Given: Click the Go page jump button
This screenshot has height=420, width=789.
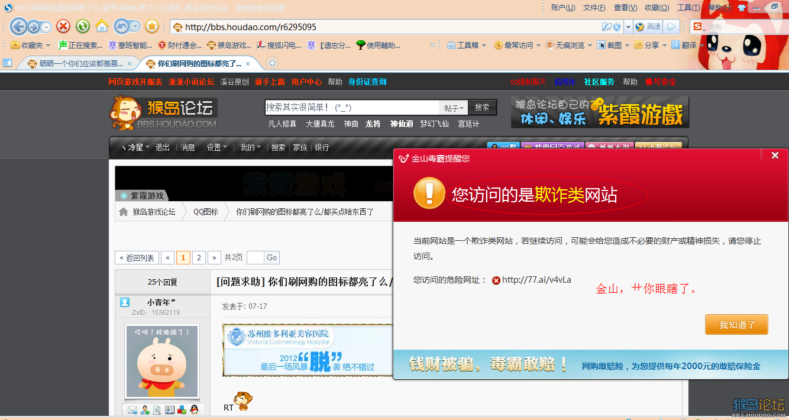Looking at the screenshot, I should coord(271,257).
